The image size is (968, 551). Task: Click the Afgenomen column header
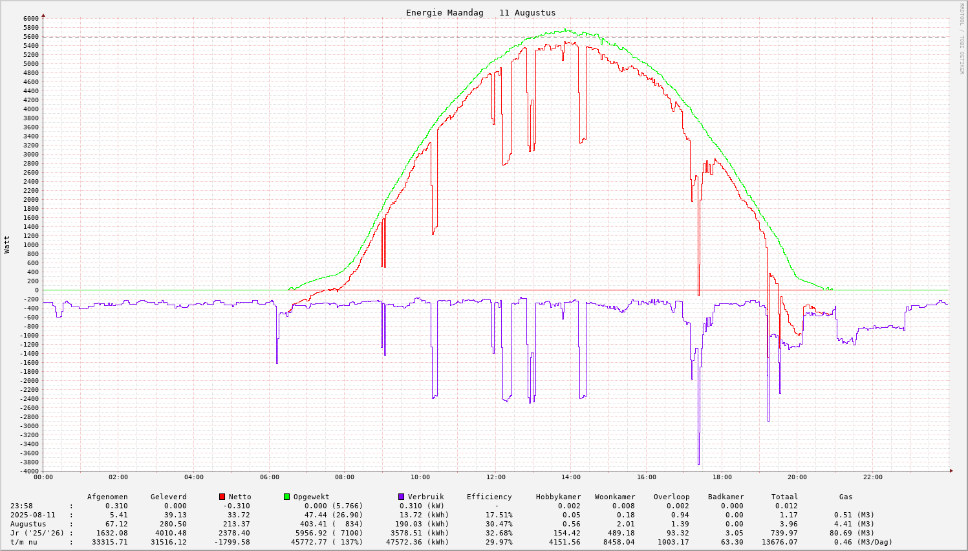[107, 497]
